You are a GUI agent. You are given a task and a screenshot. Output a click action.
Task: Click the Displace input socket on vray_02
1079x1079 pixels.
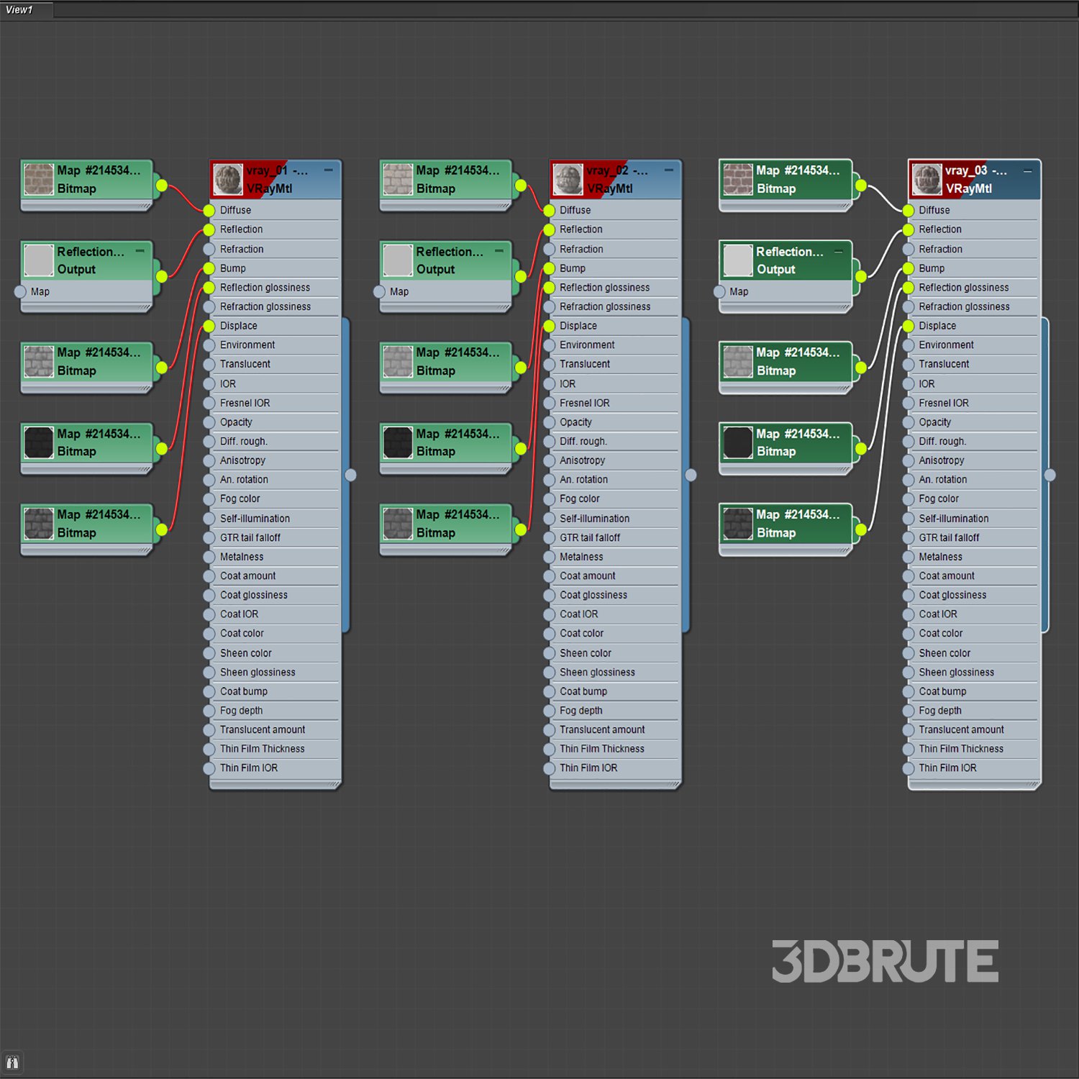point(549,326)
